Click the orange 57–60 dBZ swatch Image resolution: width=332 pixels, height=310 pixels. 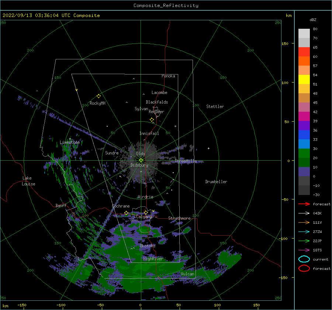[304, 61]
